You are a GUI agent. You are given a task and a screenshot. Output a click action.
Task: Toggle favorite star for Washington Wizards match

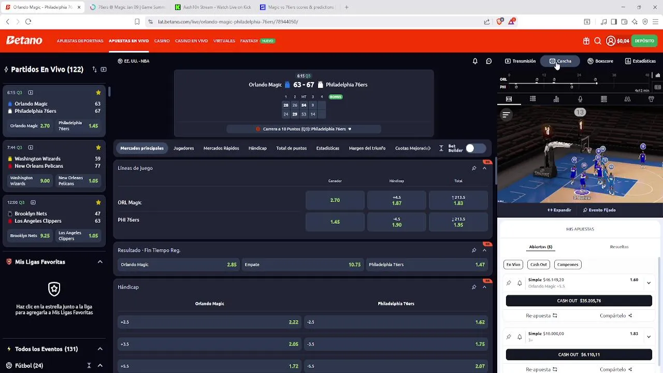98,148
